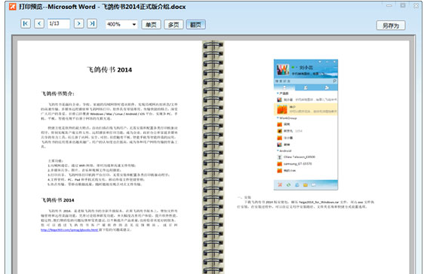
Task: Switch to 单页 single page view
Action: (x=151, y=24)
